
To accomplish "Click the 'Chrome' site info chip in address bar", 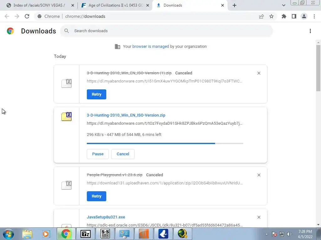I will (x=49, y=16).
